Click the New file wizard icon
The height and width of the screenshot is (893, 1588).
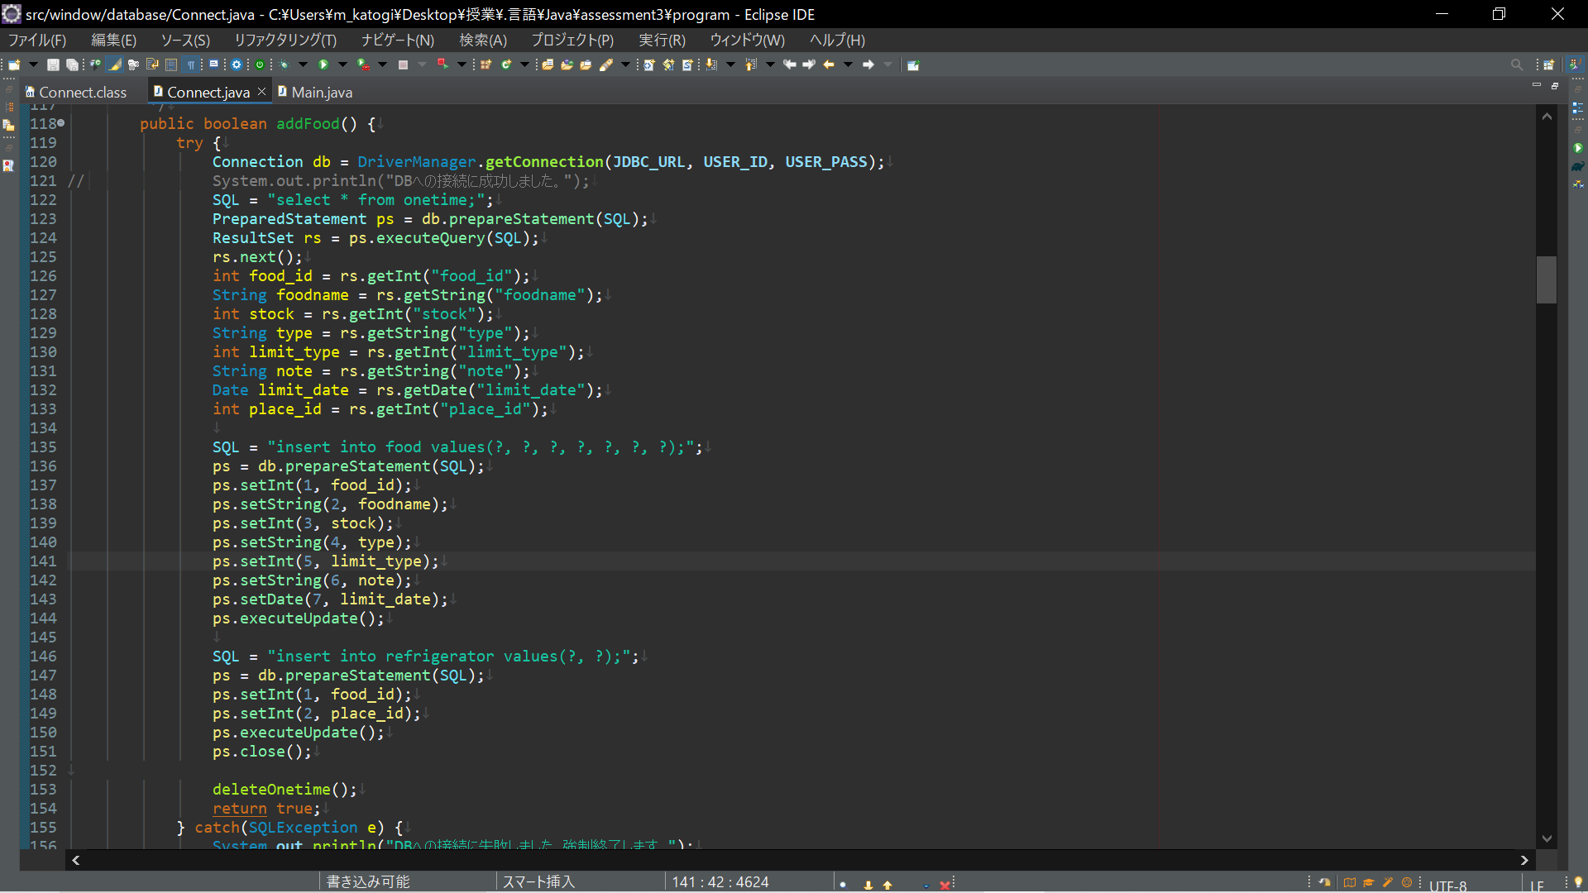click(x=14, y=64)
